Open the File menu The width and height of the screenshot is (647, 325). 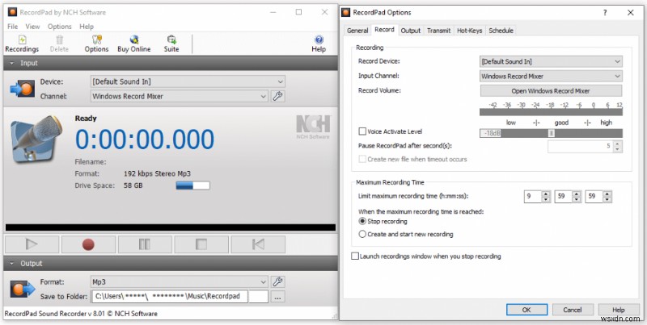pos(12,27)
